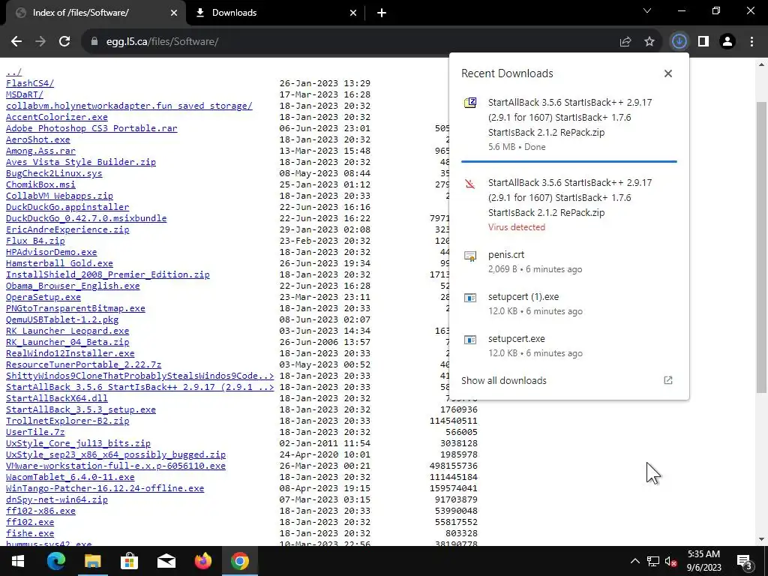The height and width of the screenshot is (576, 768).
Task: Download DuckDuckGo.appinstaller
Action: click(x=67, y=207)
